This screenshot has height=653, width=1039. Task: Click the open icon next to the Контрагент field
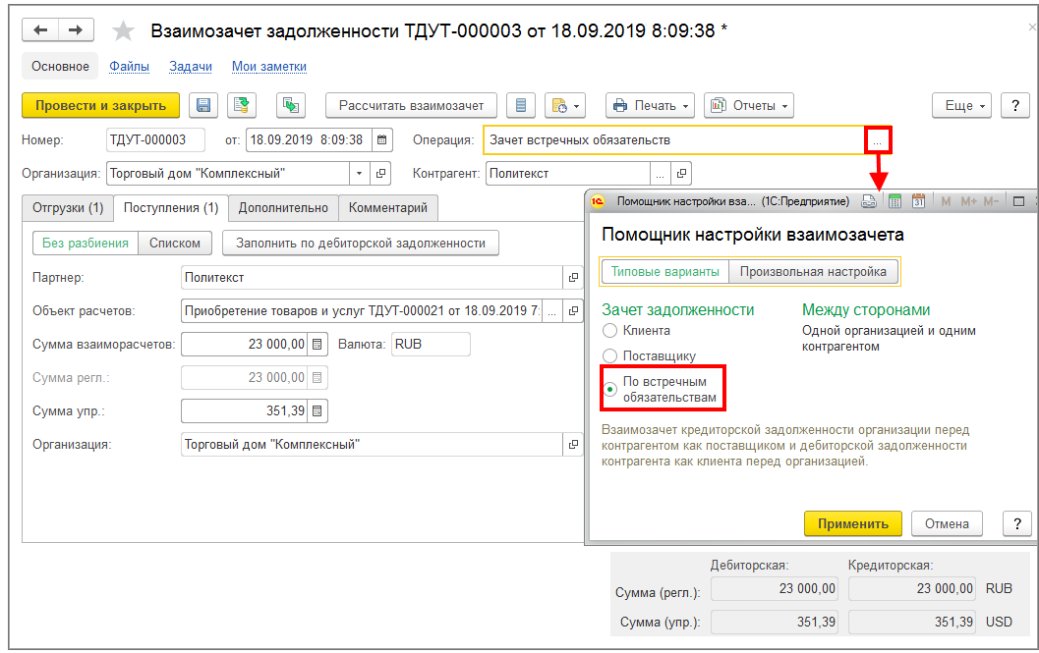[x=681, y=174]
